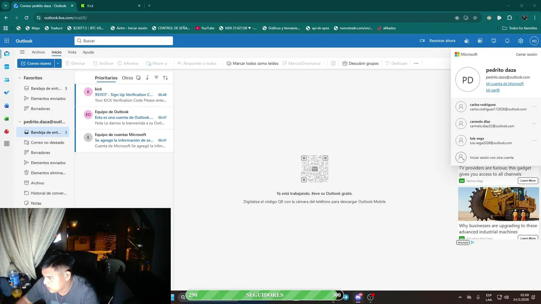The width and height of the screenshot is (541, 304).
Task: Click the browser address bar URL
Action: 66,18
